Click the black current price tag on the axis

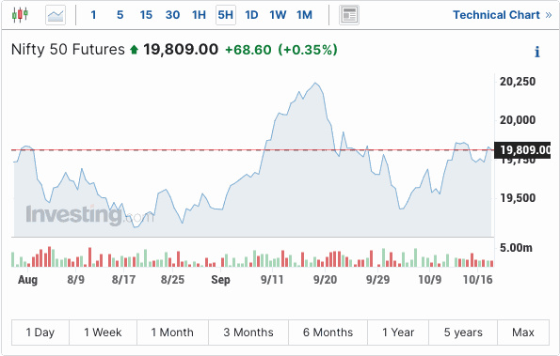click(x=522, y=150)
